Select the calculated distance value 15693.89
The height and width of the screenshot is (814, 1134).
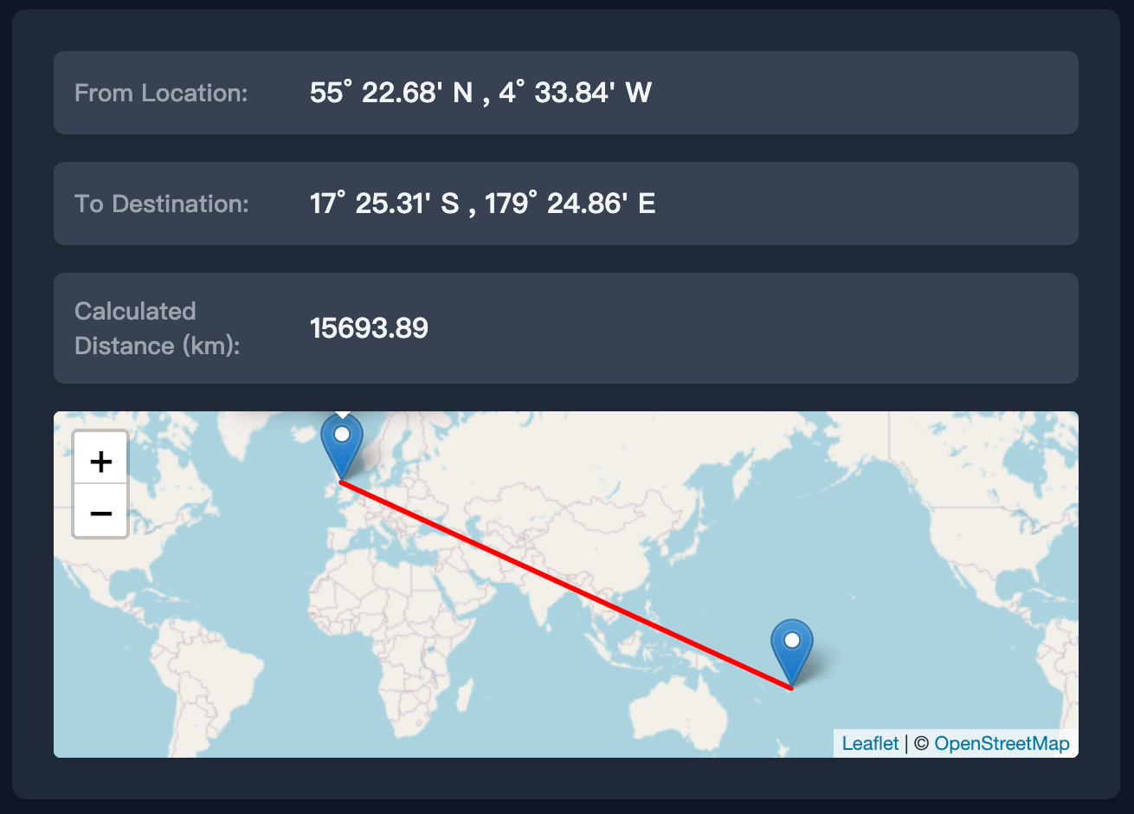coord(369,328)
